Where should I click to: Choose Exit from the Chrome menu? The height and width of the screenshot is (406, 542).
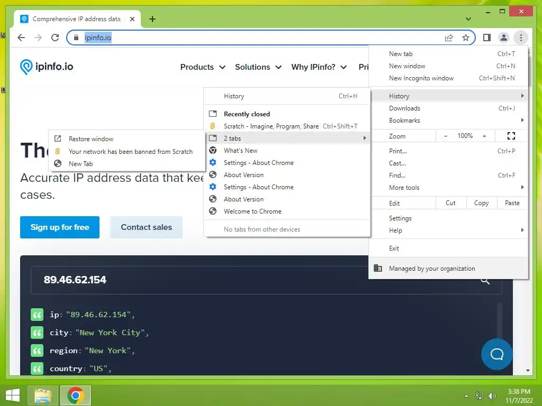[448, 248]
